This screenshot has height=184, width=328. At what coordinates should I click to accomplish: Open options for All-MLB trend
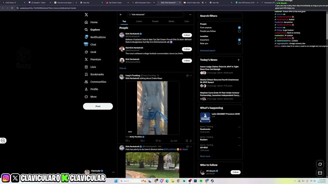(239, 145)
